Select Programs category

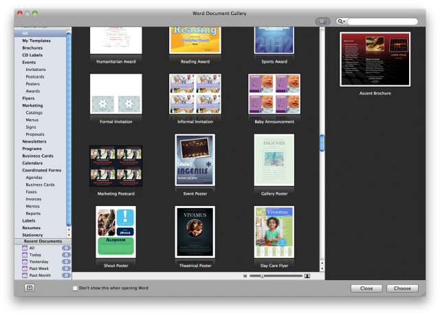[x=32, y=149]
